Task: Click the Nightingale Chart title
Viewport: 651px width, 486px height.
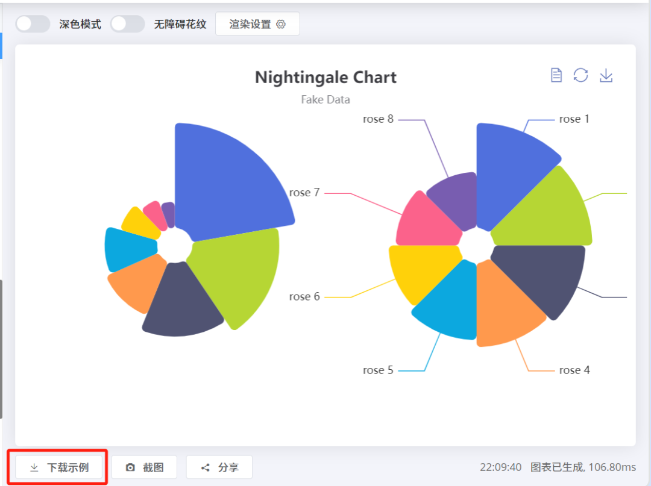Action: tap(325, 77)
